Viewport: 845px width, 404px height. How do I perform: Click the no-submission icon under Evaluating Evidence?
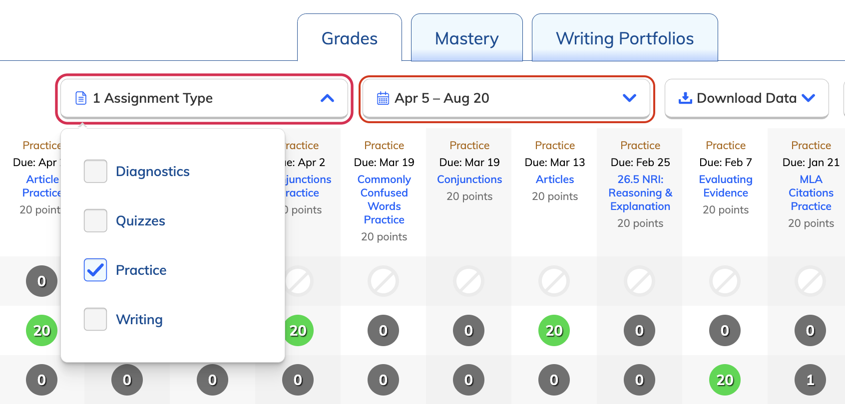point(725,281)
